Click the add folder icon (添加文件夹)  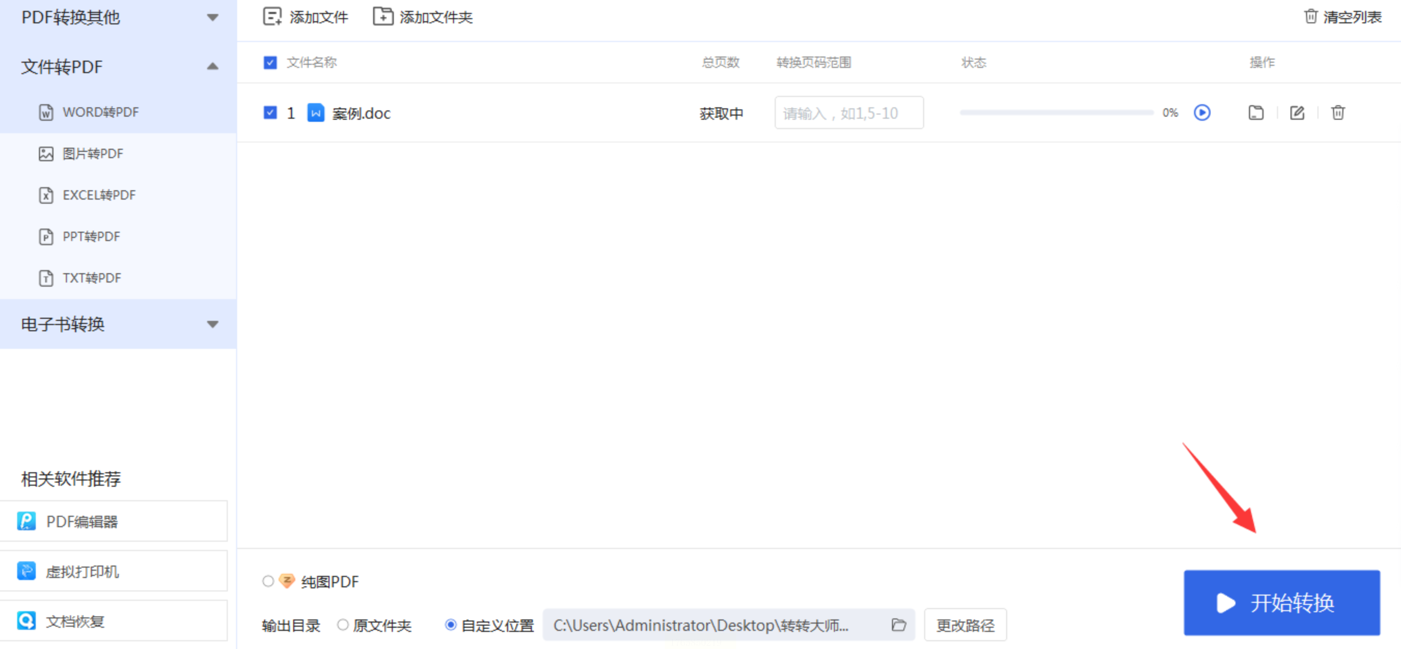coord(382,17)
